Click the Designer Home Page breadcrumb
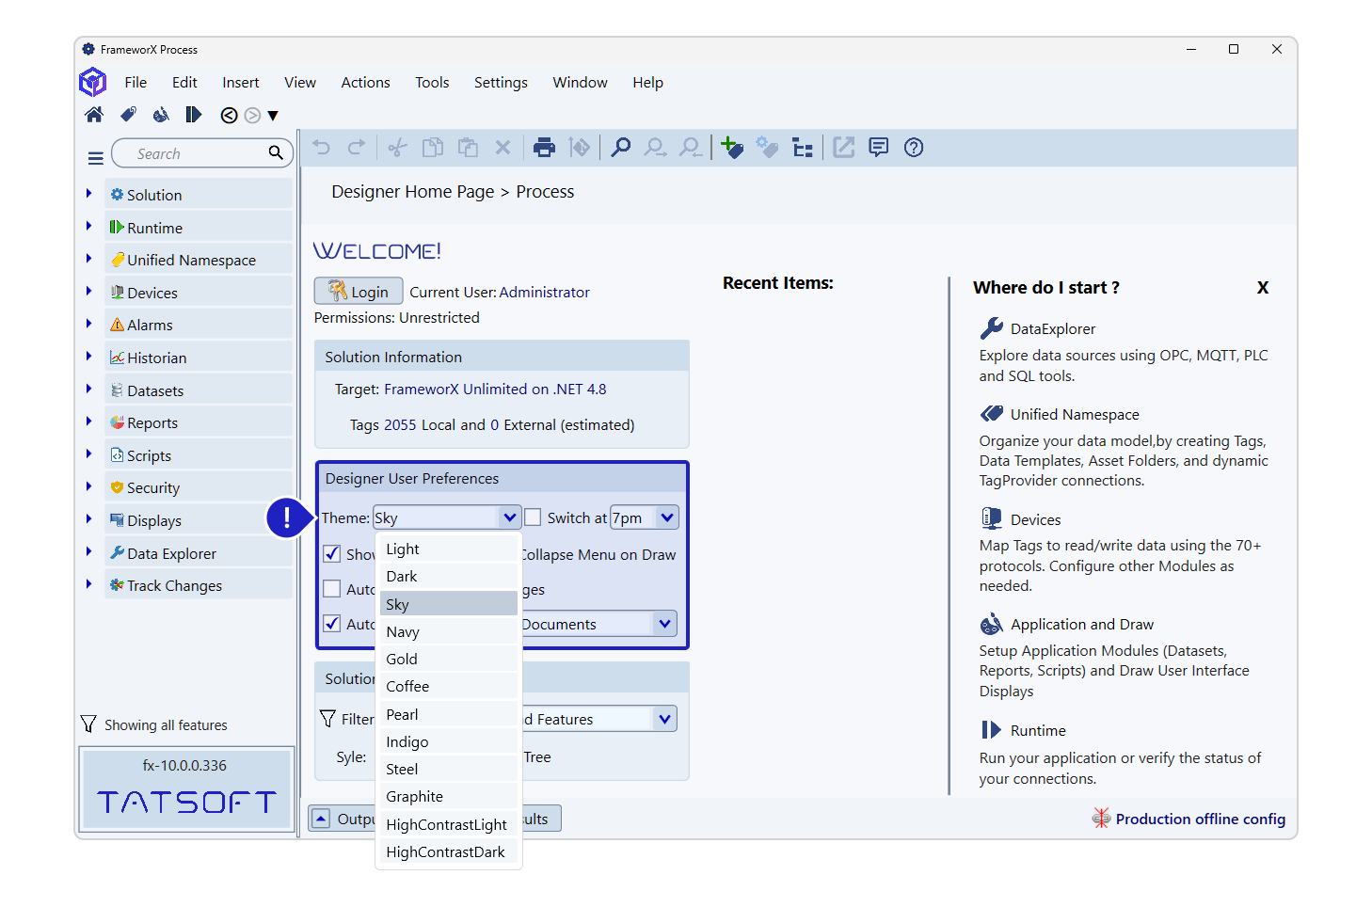The image size is (1372, 907). [x=412, y=192]
